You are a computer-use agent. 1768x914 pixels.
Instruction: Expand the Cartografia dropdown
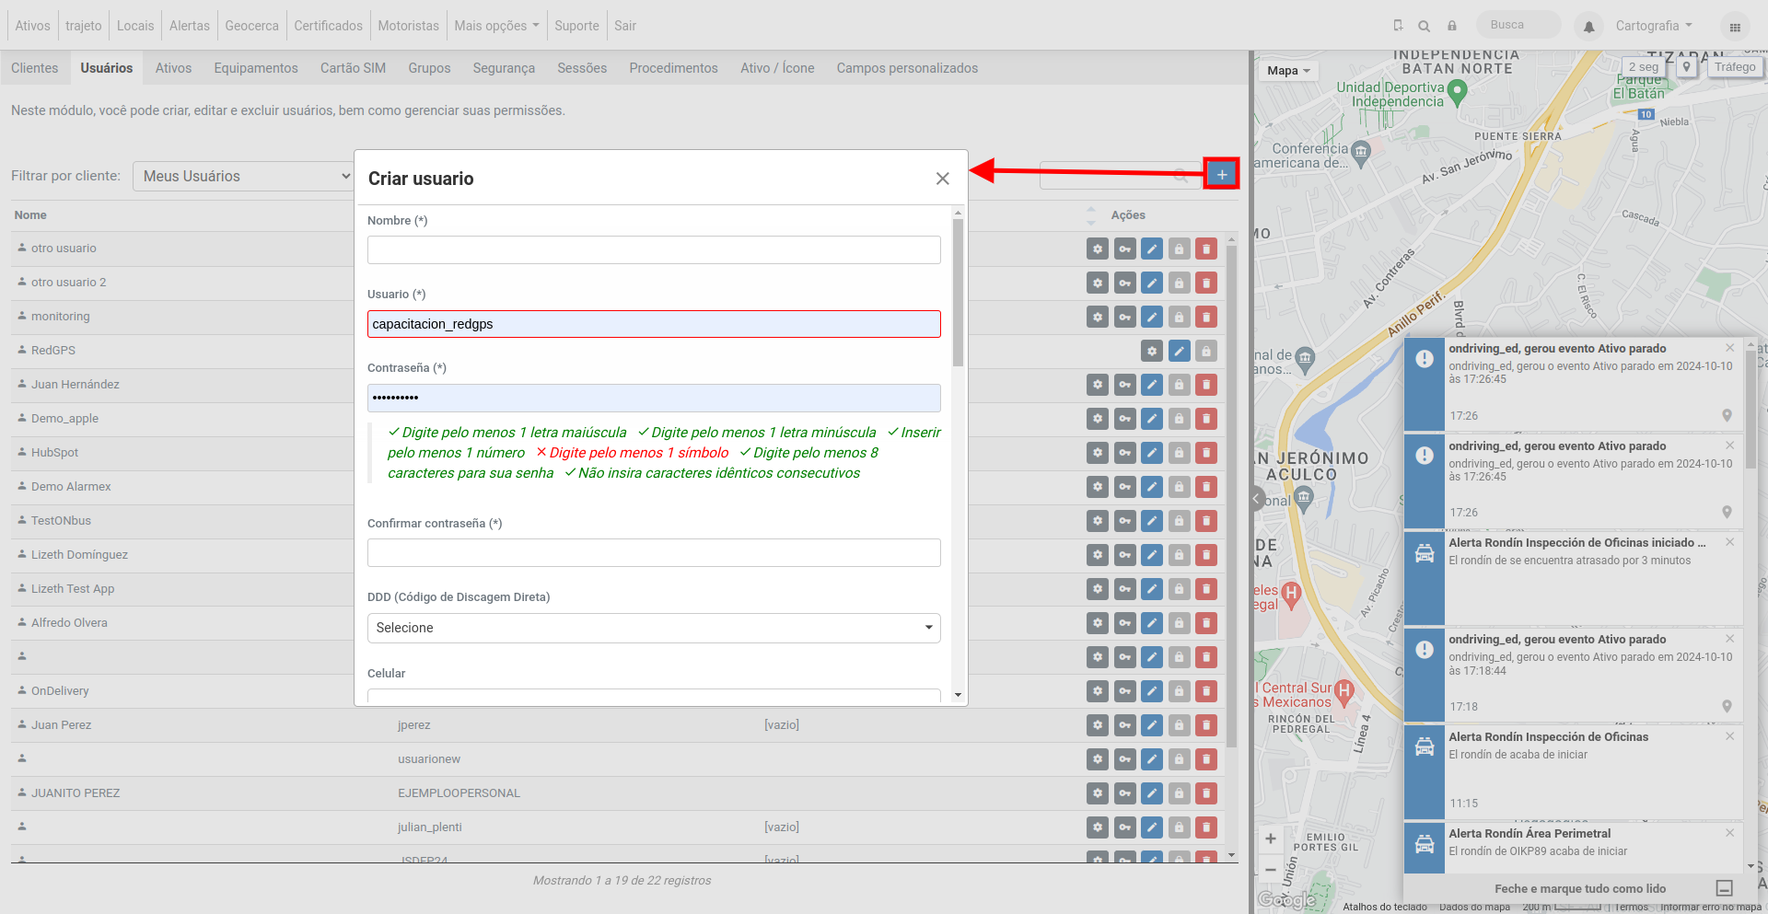pyautogui.click(x=1653, y=26)
